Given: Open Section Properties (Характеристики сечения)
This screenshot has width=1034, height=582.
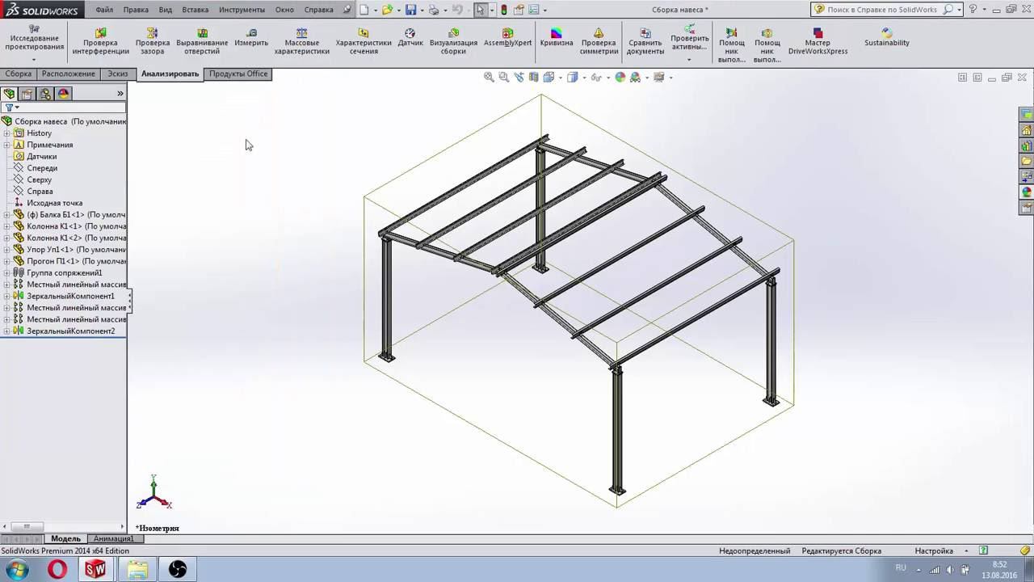Looking at the screenshot, I should (x=364, y=42).
